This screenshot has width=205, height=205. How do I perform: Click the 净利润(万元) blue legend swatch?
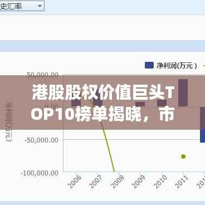pyautogui.click(x=149, y=65)
